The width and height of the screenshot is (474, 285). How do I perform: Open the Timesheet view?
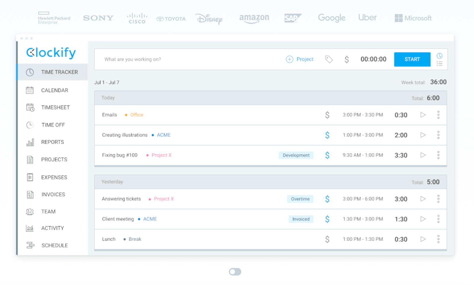[55, 107]
